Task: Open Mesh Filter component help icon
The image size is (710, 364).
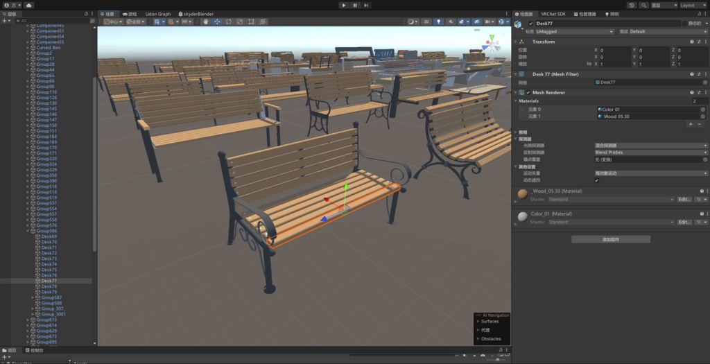Action: click(x=692, y=74)
